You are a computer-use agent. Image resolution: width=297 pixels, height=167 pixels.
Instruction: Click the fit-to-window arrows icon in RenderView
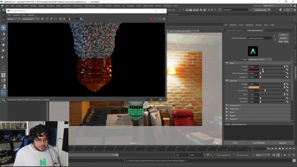52,19
